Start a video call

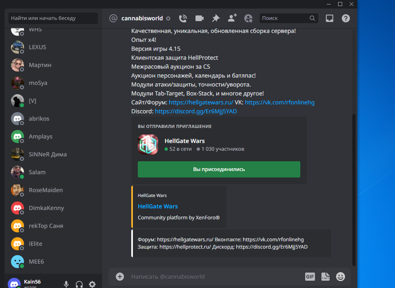[199, 18]
